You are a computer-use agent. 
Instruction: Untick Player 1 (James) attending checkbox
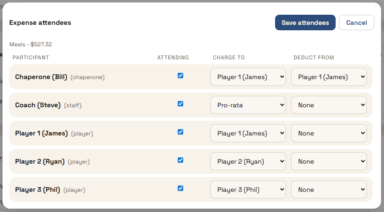click(x=180, y=132)
